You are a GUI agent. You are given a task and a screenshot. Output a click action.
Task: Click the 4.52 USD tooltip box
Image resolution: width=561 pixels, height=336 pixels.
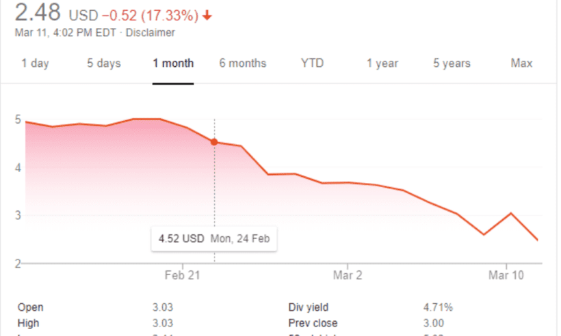[214, 239]
